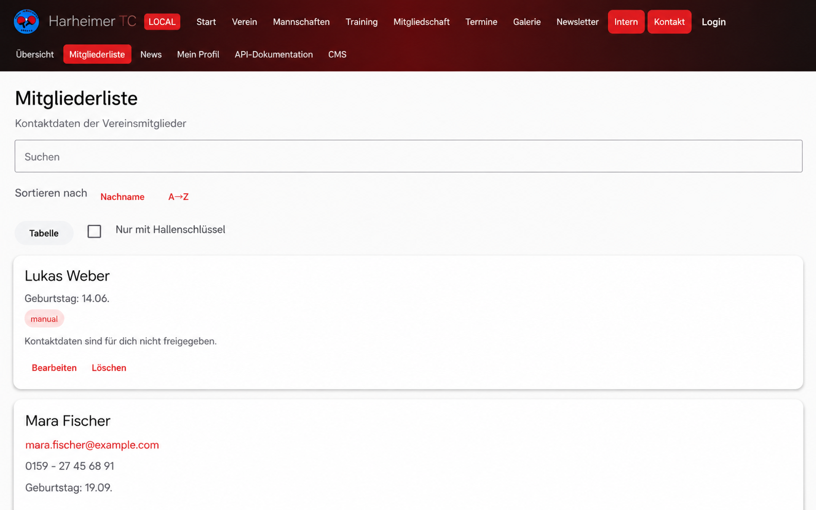Open Mannschaften in the top navigation
Screen dimensions: 816x510
pyautogui.click(x=301, y=22)
